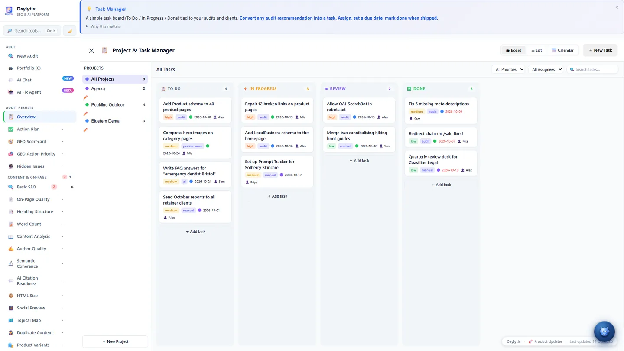Click the New Audit magnifier icon
This screenshot has width=624, height=351.
(11, 56)
